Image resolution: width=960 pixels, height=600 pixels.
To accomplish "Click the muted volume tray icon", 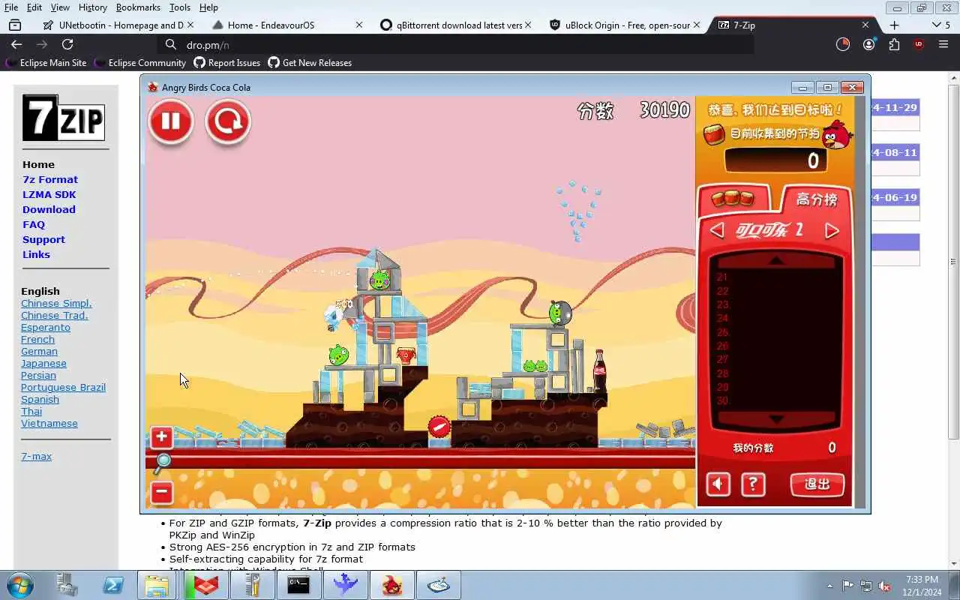I will click(885, 586).
